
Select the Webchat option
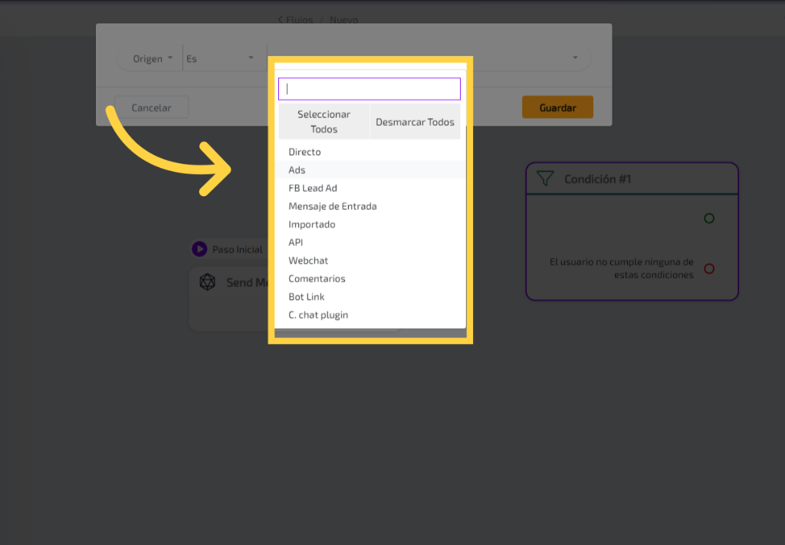click(308, 261)
